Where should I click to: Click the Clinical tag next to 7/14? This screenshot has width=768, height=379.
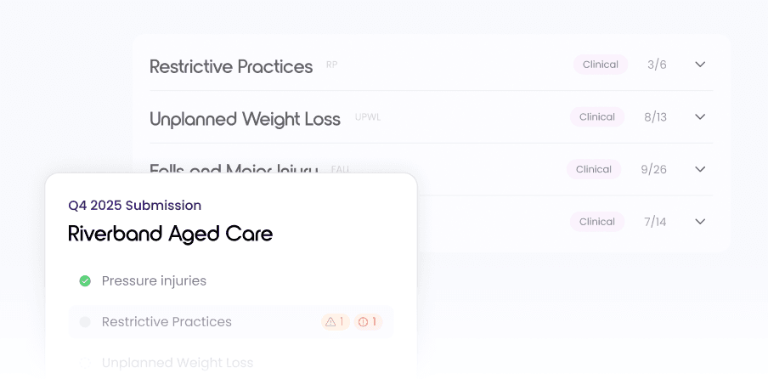597,221
